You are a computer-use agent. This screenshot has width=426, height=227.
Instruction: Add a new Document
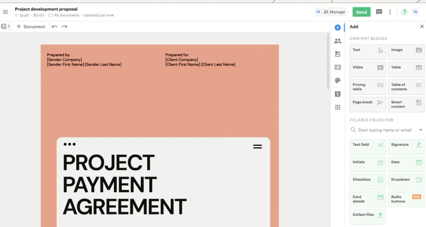(31, 27)
